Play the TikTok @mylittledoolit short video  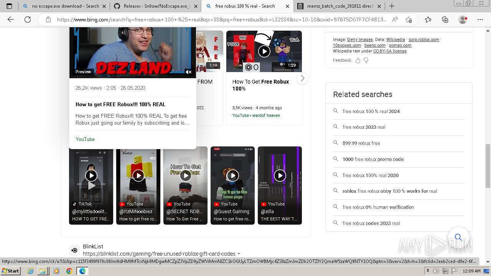click(x=91, y=175)
